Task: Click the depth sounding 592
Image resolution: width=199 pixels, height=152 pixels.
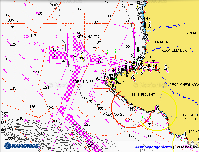Action: (41, 133)
